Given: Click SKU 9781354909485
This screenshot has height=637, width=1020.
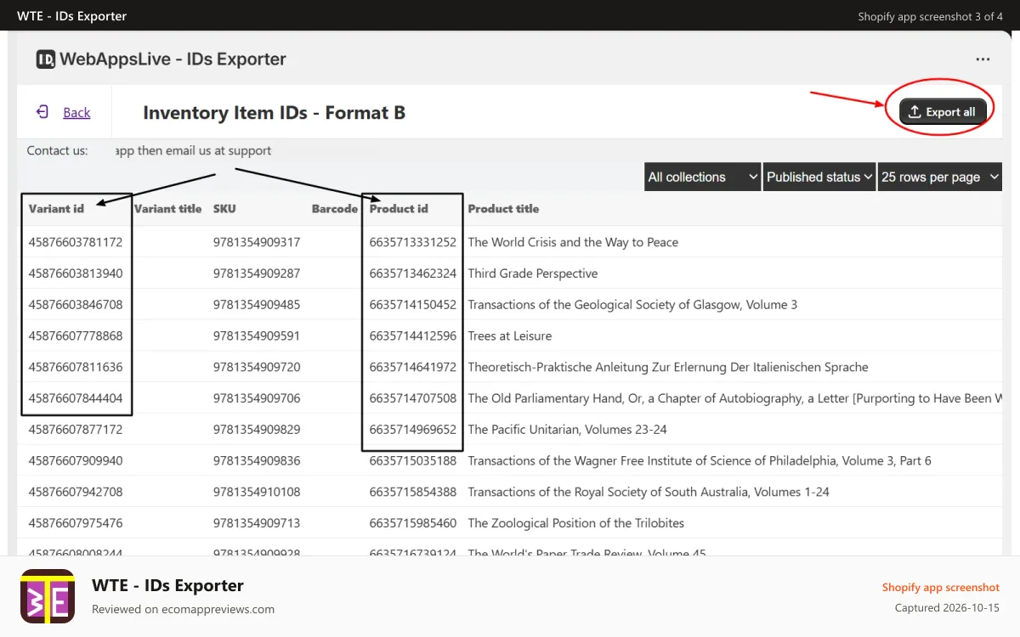Looking at the screenshot, I should coord(257,304).
